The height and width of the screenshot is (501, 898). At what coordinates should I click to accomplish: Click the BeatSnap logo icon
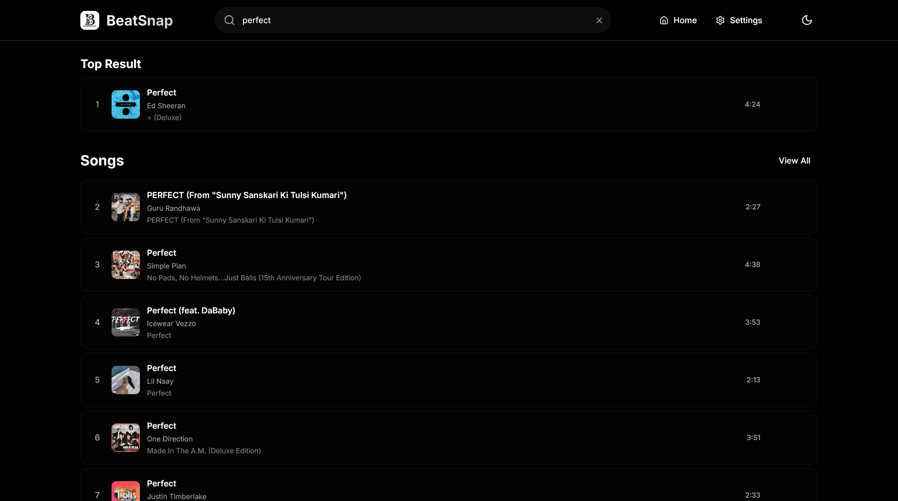pyautogui.click(x=90, y=20)
